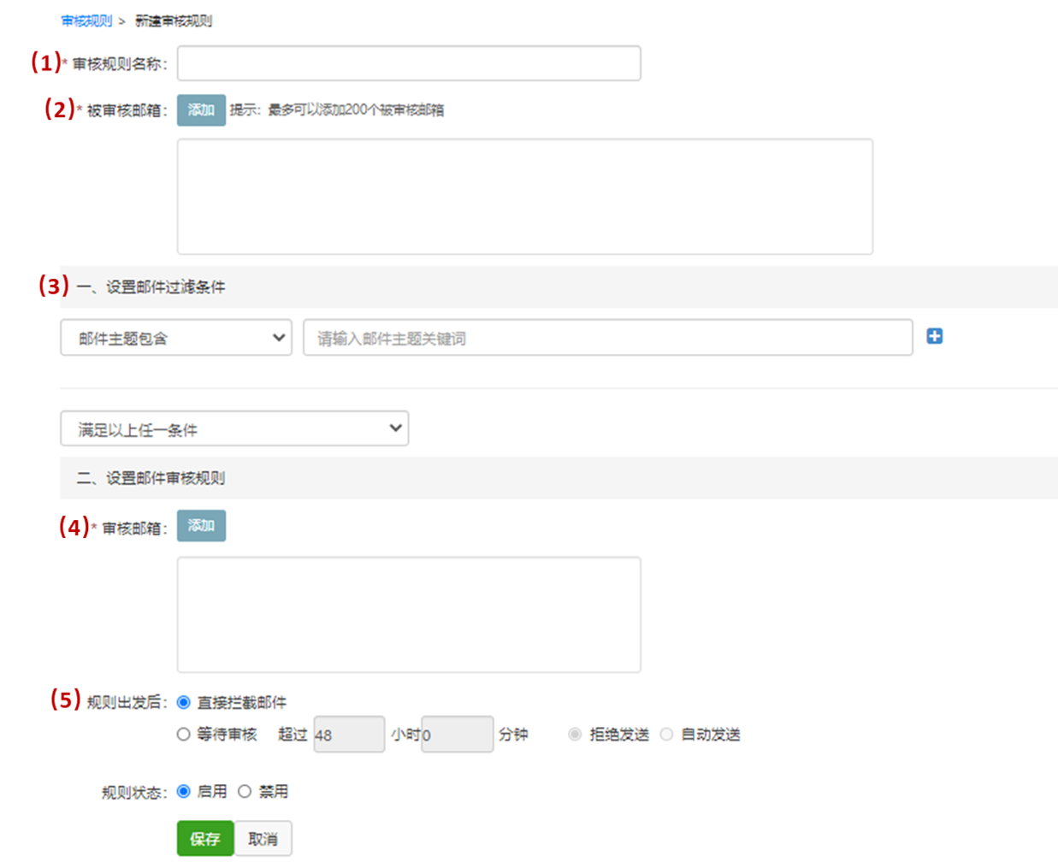Click the 审核邮箱 list box
Viewport: 1058px width, 862px height.
[x=409, y=614]
